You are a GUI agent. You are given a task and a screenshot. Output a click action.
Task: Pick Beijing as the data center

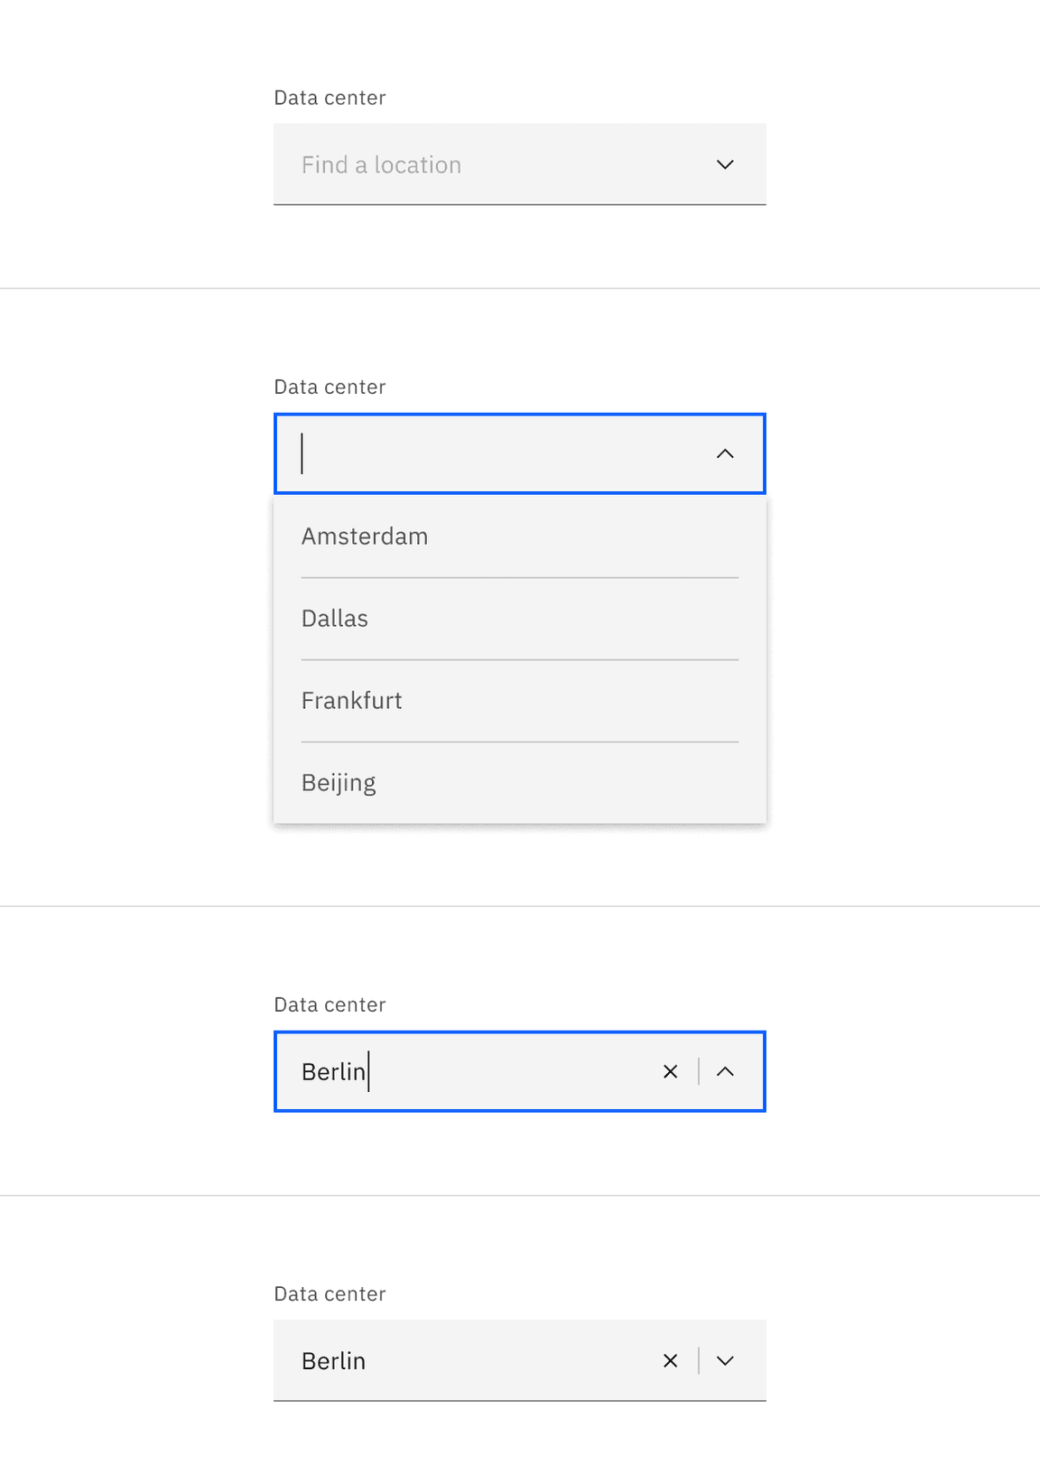pos(339,782)
